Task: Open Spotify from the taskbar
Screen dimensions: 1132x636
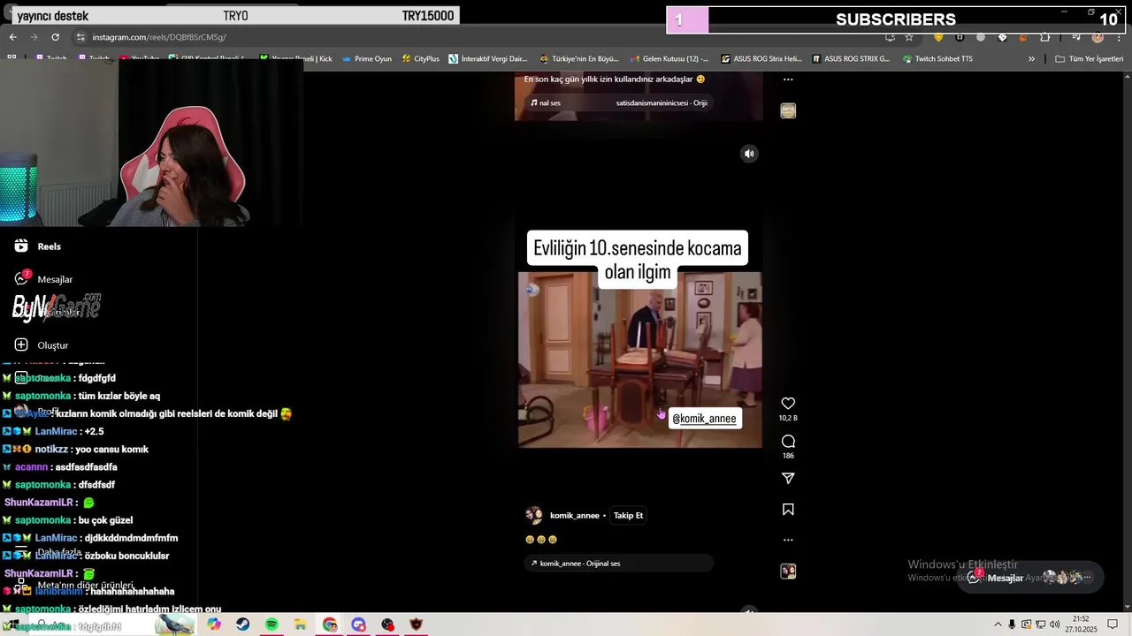Action: (272, 625)
